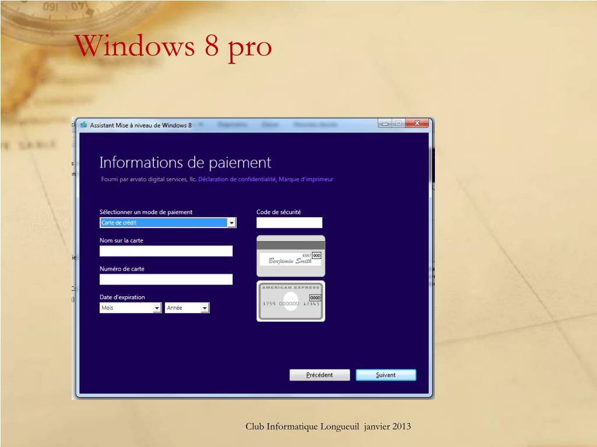Open Marque d'imprimeur link
The width and height of the screenshot is (597, 447).
coord(305,179)
